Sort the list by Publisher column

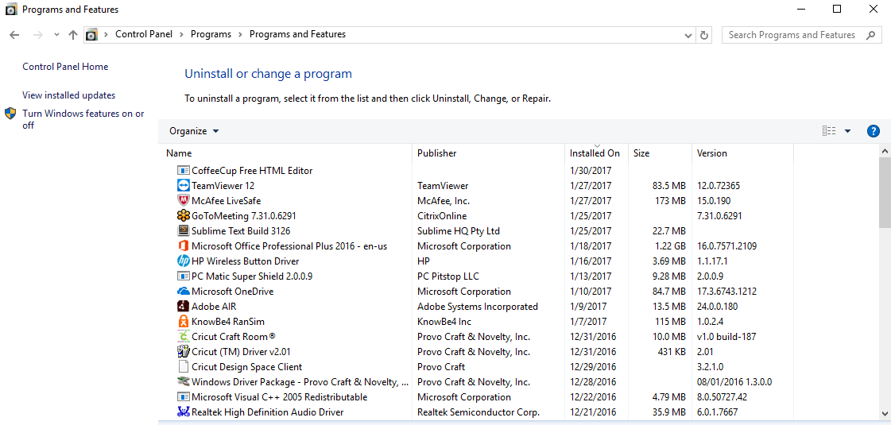point(437,153)
